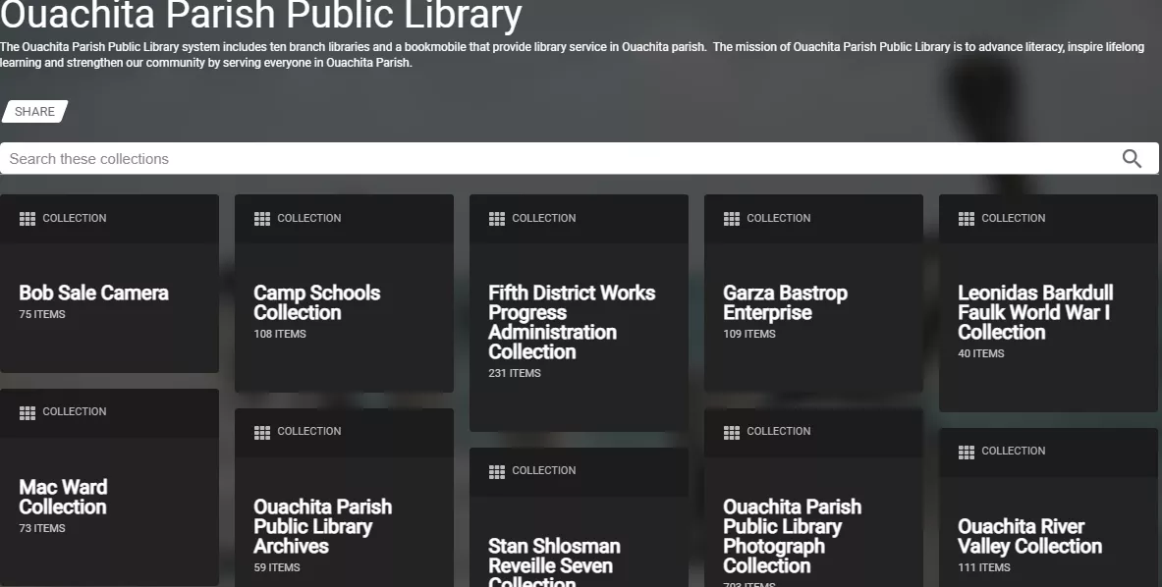
Task: Click COLLECTION label on Bob Sale Camera card
Action: [x=75, y=218]
